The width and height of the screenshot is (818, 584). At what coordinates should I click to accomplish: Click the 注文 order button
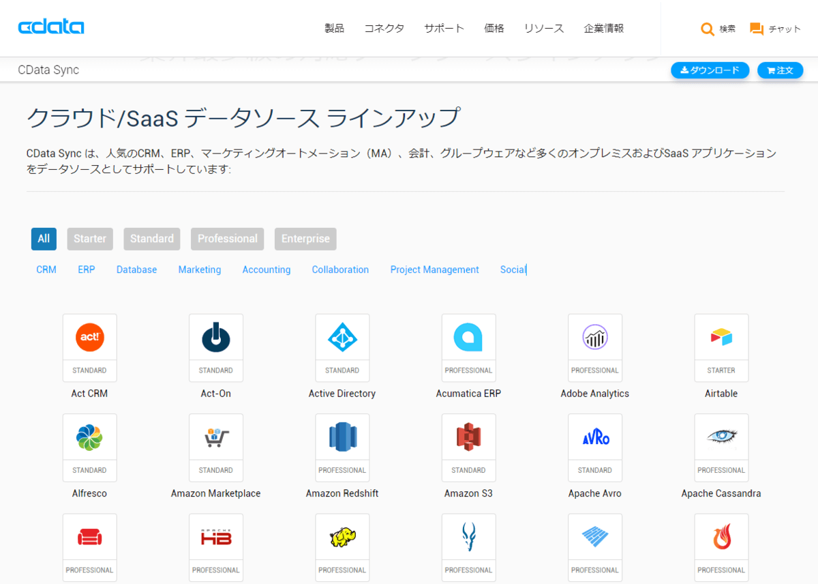[x=781, y=70]
